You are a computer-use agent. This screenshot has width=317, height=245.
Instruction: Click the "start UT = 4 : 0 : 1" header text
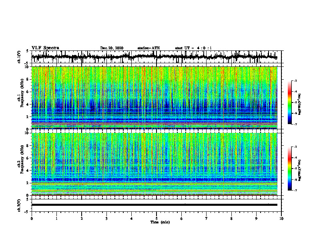pyautogui.click(x=193, y=48)
